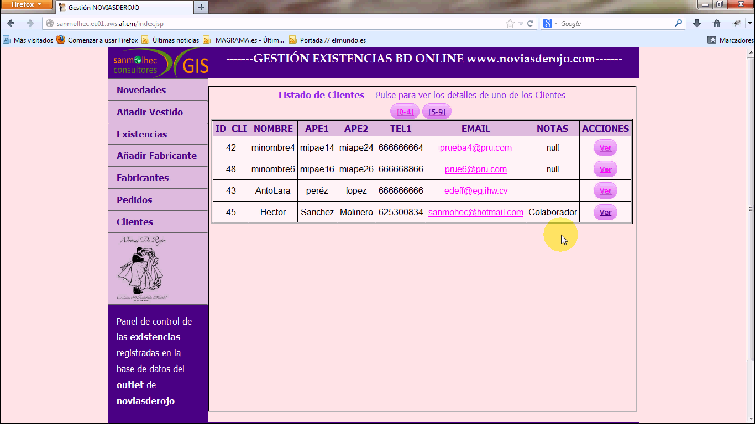Click the Novias De Rojo dancing couple image

tap(142, 269)
